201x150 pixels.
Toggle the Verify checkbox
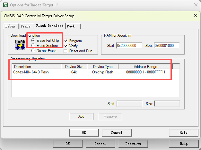pyautogui.click(x=66, y=46)
